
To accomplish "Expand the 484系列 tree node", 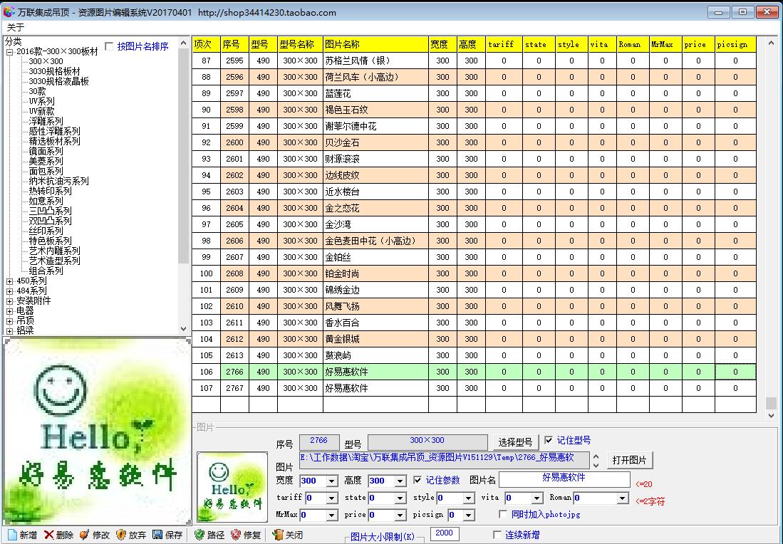I will [9, 291].
